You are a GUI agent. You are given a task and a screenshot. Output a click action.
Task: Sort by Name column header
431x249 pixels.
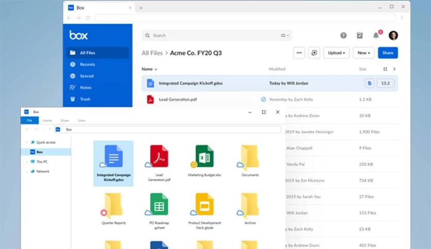click(150, 69)
